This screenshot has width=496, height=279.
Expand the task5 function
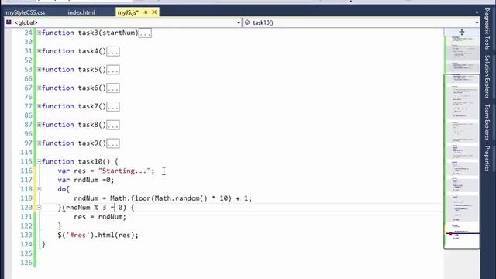pos(39,69)
